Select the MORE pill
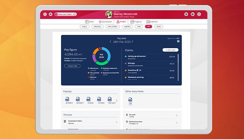This screenshot has height=139, width=244. click(x=159, y=27)
